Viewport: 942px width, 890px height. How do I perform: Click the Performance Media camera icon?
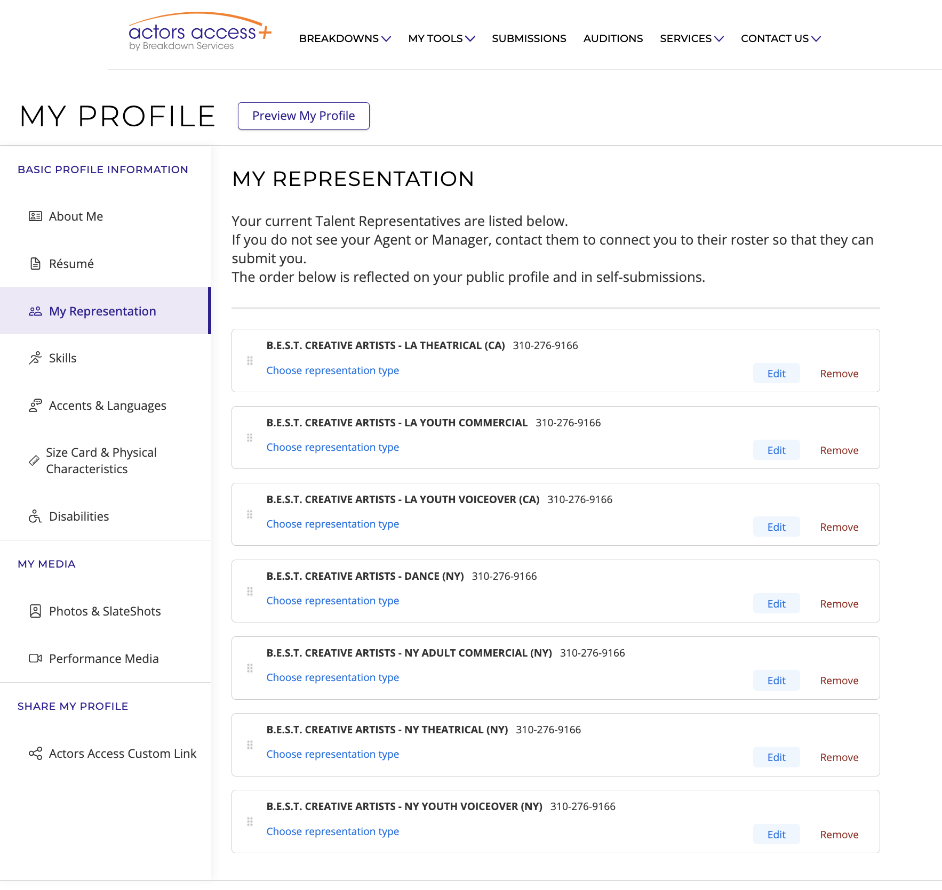click(35, 659)
